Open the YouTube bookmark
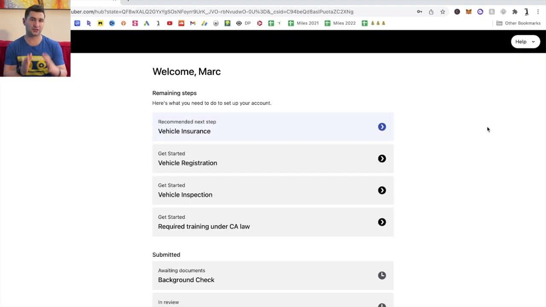Image resolution: width=546 pixels, height=307 pixels. pyautogui.click(x=170, y=23)
